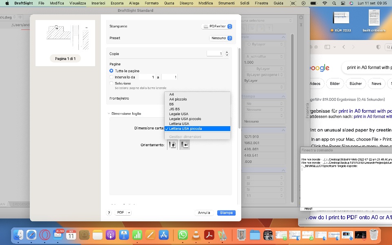Collapse Dimensione foglio section

coord(109,114)
